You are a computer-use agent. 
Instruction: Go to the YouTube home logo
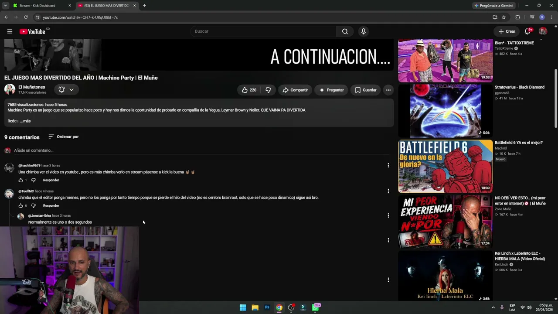pyautogui.click(x=33, y=31)
